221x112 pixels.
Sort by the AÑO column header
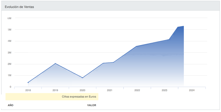tap(11, 105)
